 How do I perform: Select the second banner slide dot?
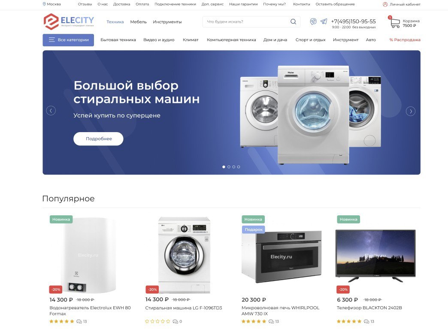[x=229, y=167]
